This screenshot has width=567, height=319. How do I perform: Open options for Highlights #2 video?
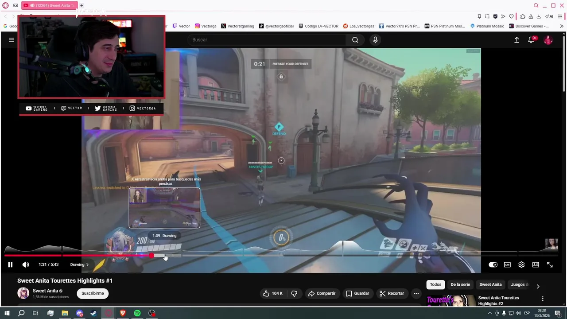click(x=543, y=299)
